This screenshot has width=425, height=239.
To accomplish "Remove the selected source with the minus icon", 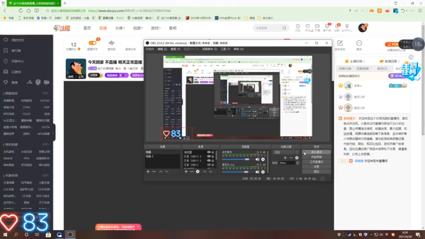I will click(x=192, y=172).
